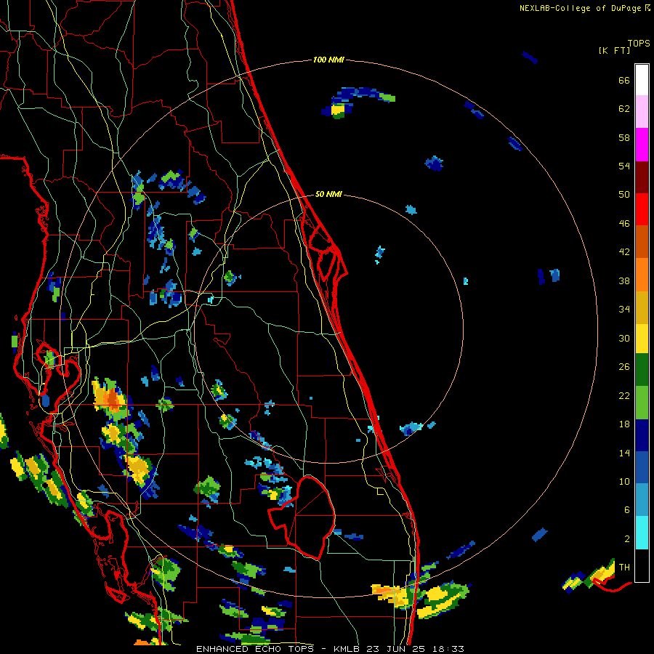The height and width of the screenshot is (654, 654).
Task: Click the [K FT] units label
Action: [x=614, y=51]
